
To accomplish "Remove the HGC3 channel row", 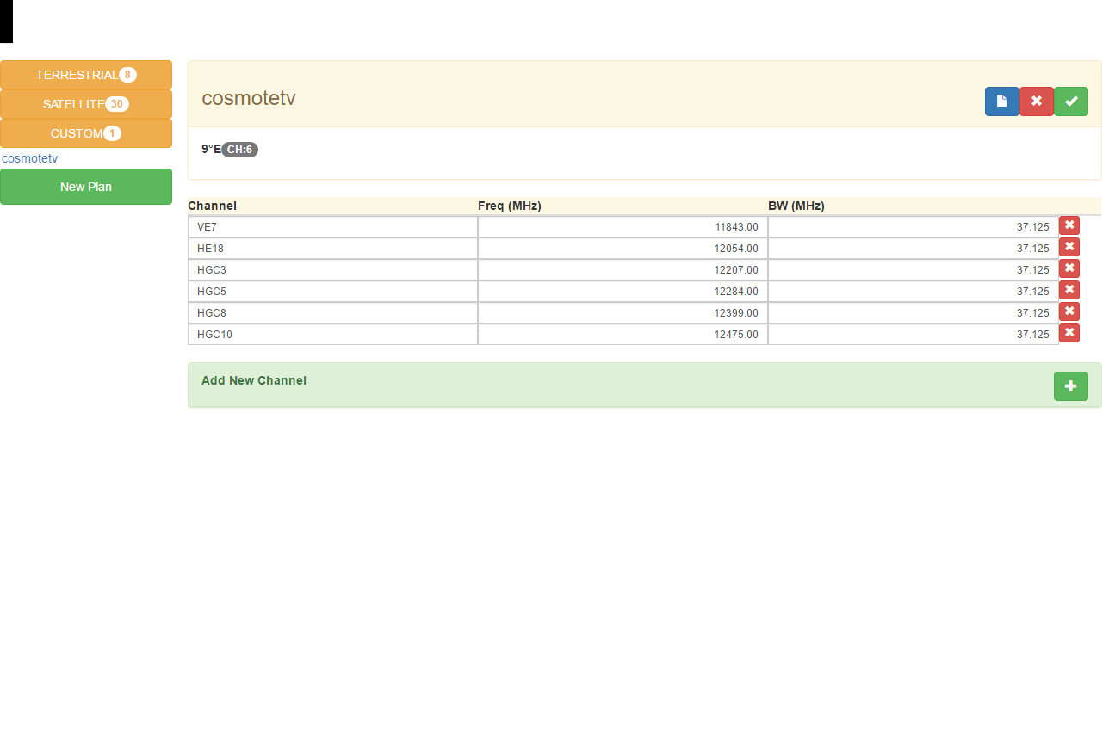I will (1069, 268).
